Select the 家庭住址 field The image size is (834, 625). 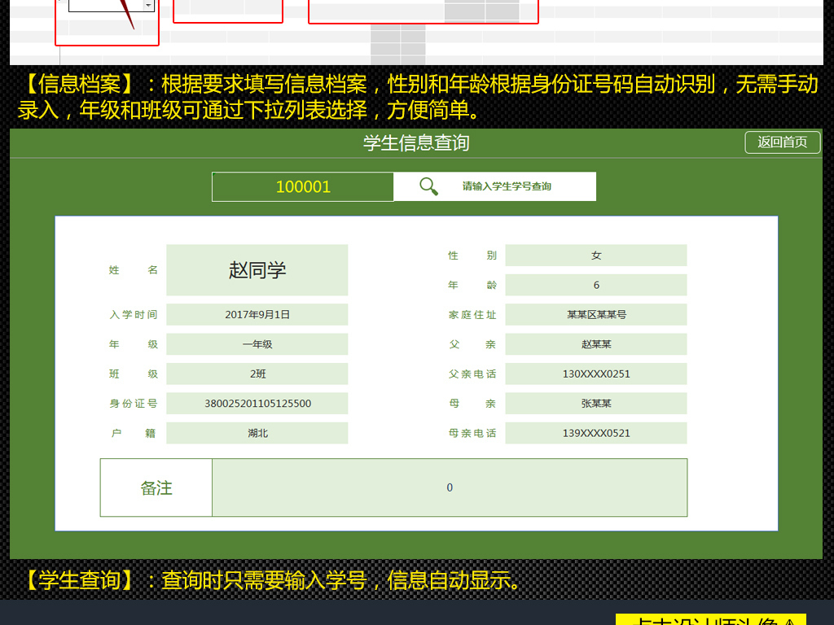(596, 314)
